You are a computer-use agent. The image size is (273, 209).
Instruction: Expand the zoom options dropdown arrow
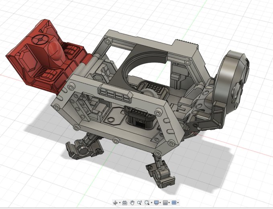pyautogui.click(x=151, y=203)
